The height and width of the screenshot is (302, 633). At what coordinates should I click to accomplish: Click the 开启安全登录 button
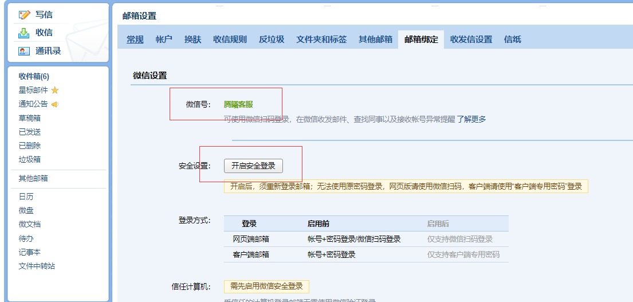[253, 166]
